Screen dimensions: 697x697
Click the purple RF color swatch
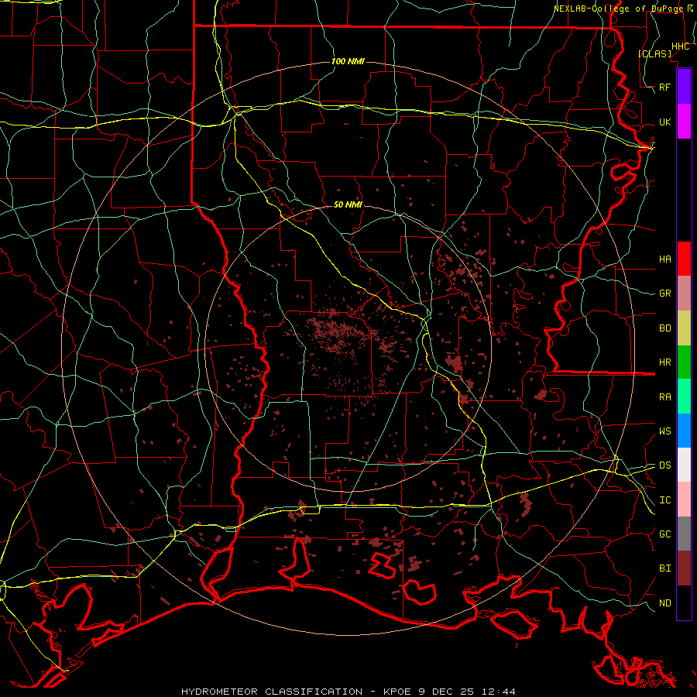(x=684, y=87)
